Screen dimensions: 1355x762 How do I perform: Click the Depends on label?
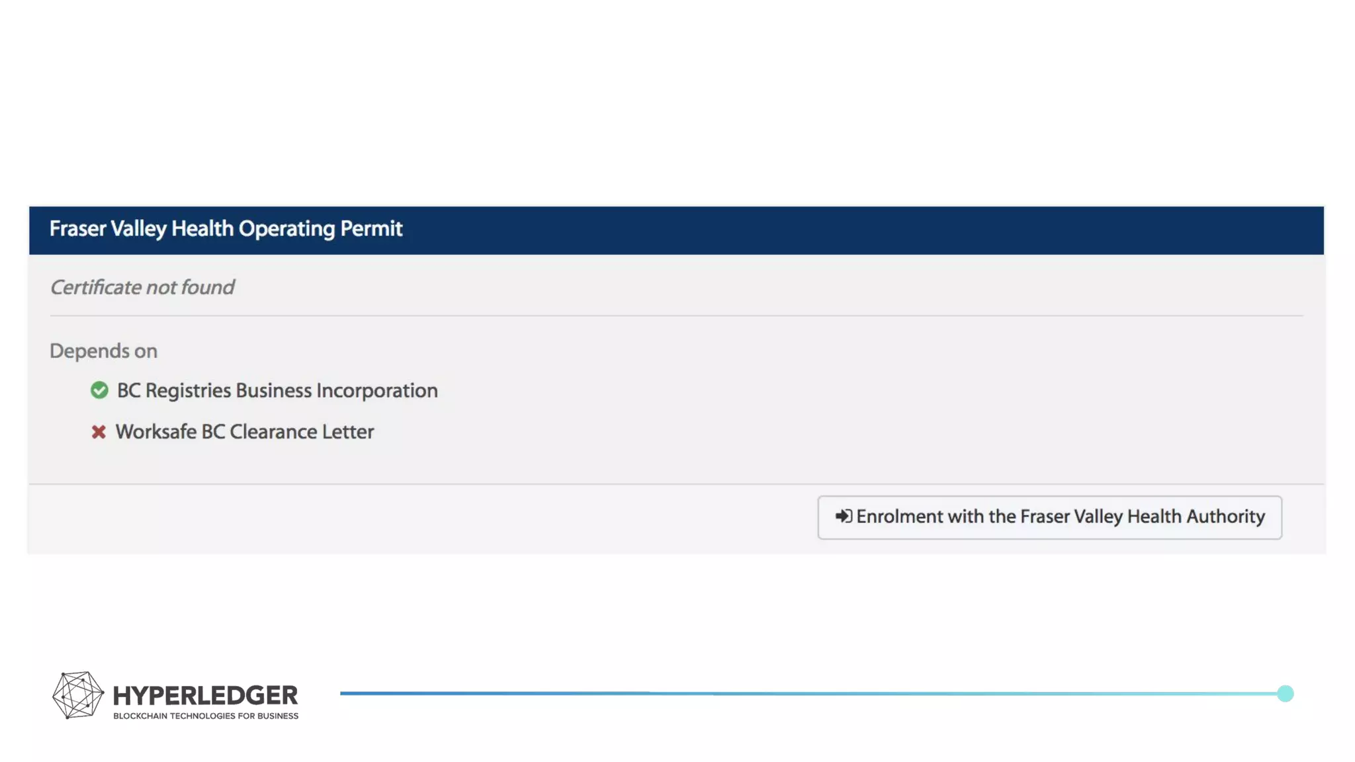103,351
